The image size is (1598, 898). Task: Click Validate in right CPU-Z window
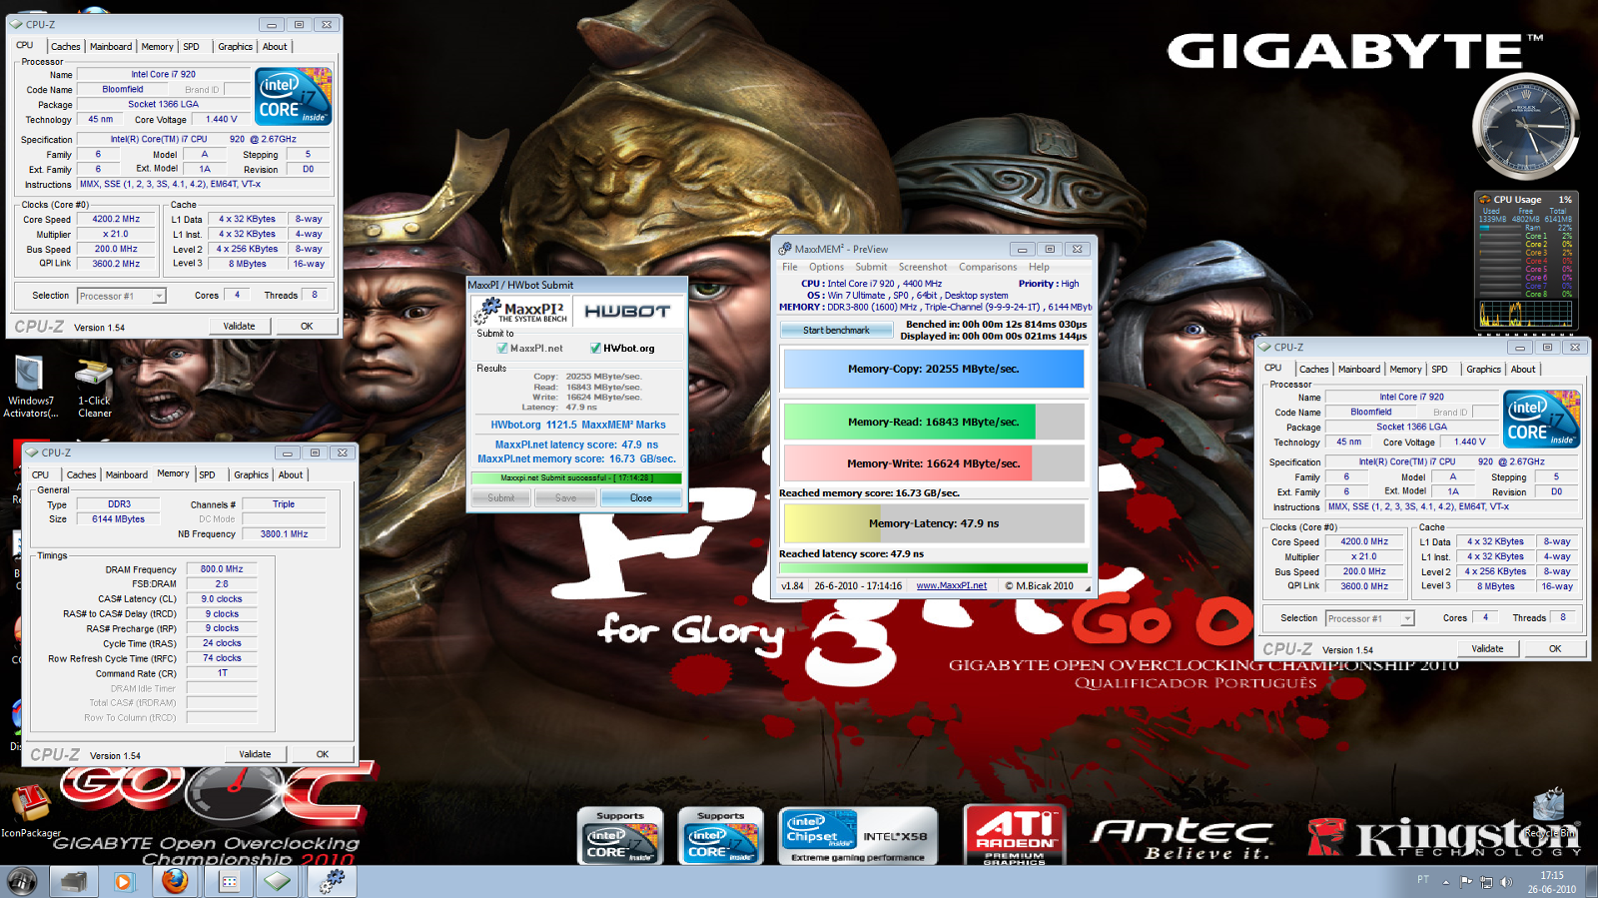1487,649
